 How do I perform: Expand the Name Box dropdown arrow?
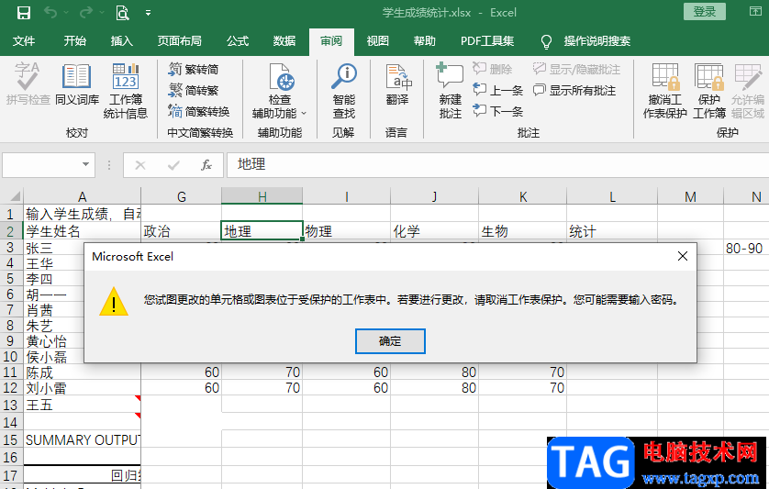tap(86, 164)
